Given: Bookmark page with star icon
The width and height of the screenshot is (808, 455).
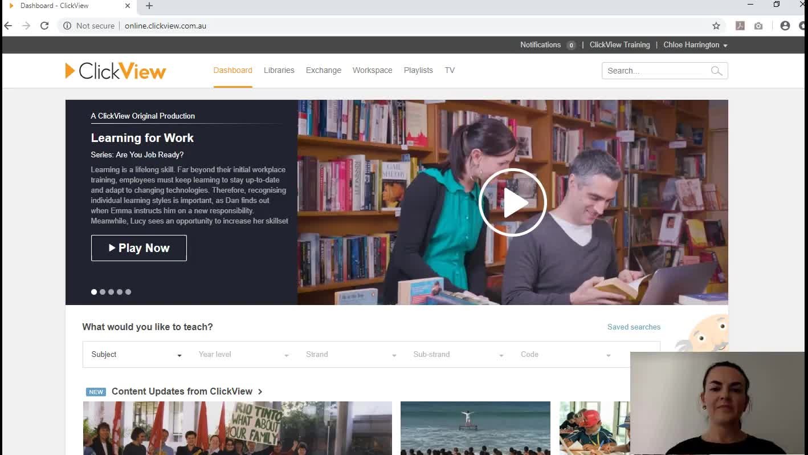Looking at the screenshot, I should coord(716,26).
